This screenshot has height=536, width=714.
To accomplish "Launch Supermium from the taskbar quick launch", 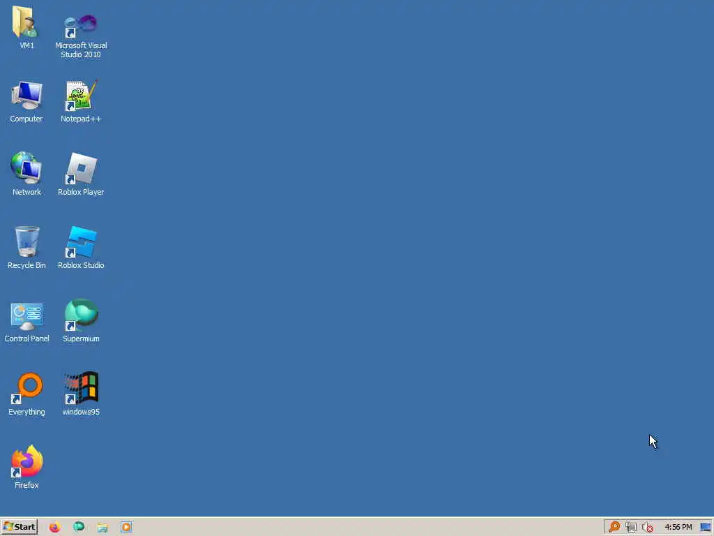I will 79,527.
